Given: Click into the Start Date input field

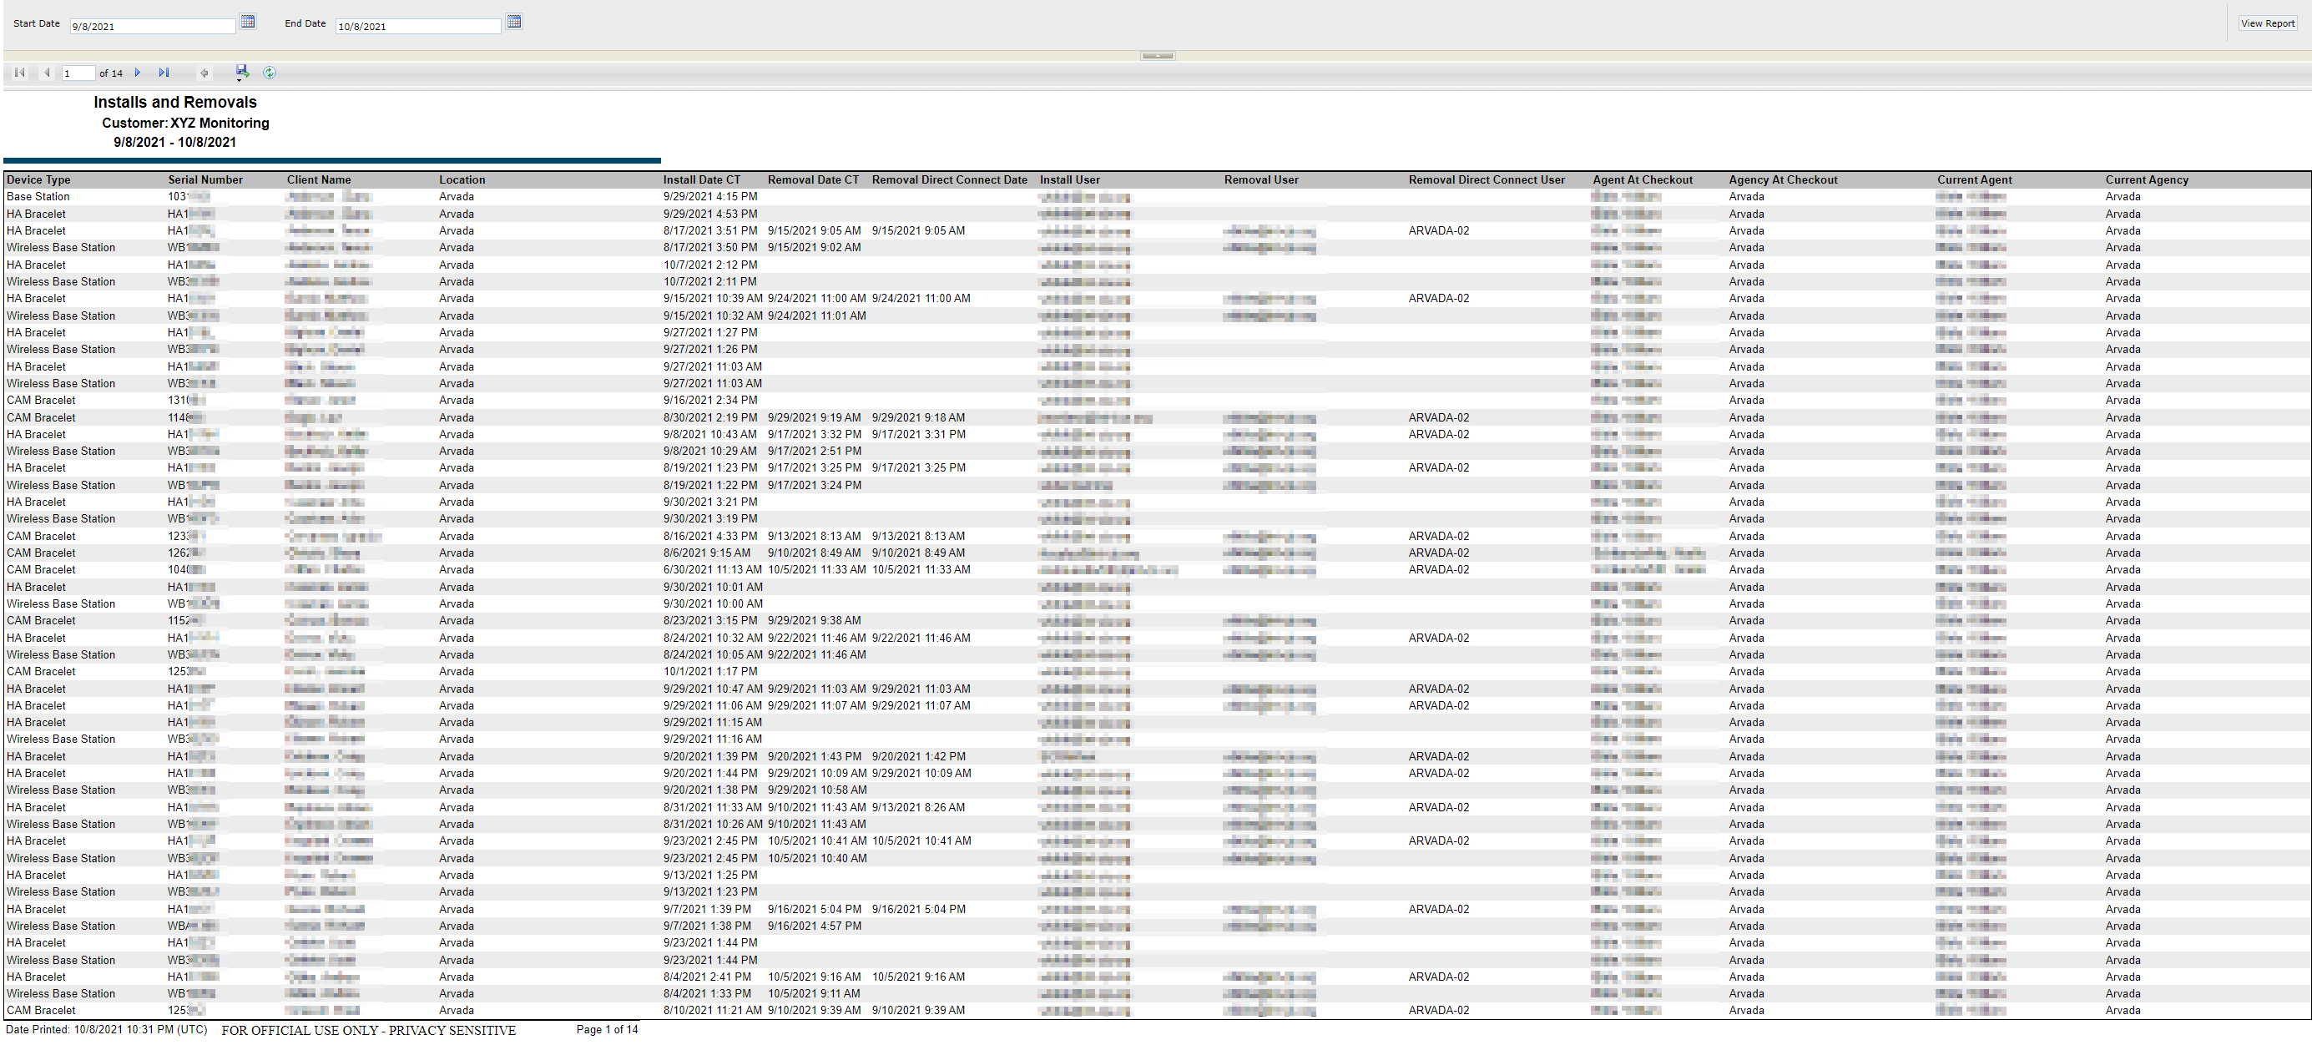Looking at the screenshot, I should [152, 26].
